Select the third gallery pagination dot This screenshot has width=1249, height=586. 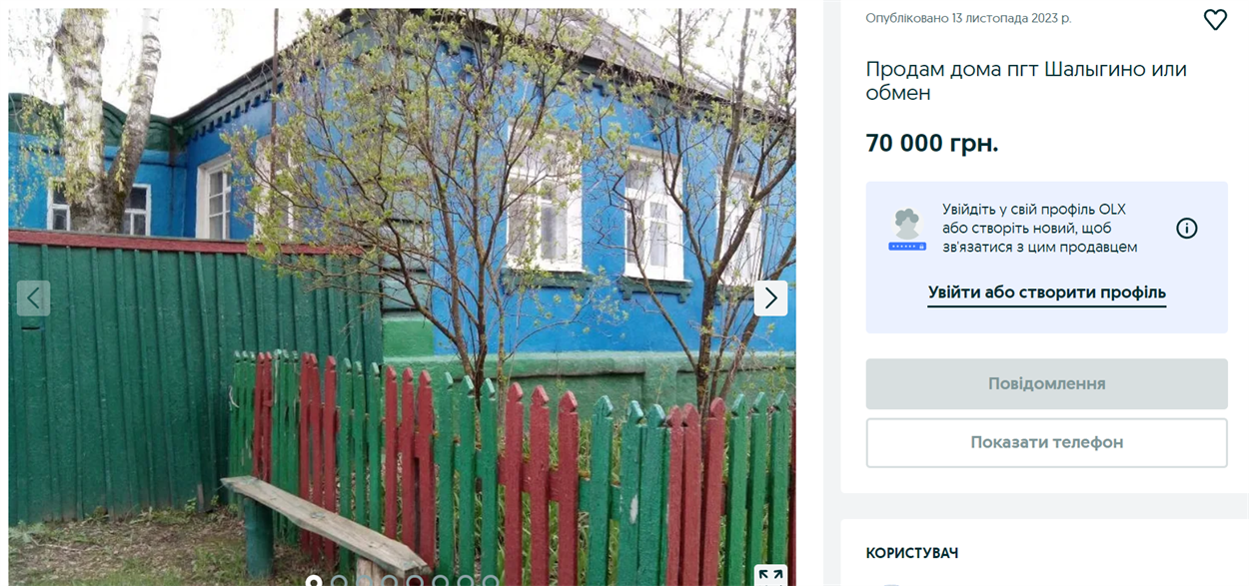[365, 581]
